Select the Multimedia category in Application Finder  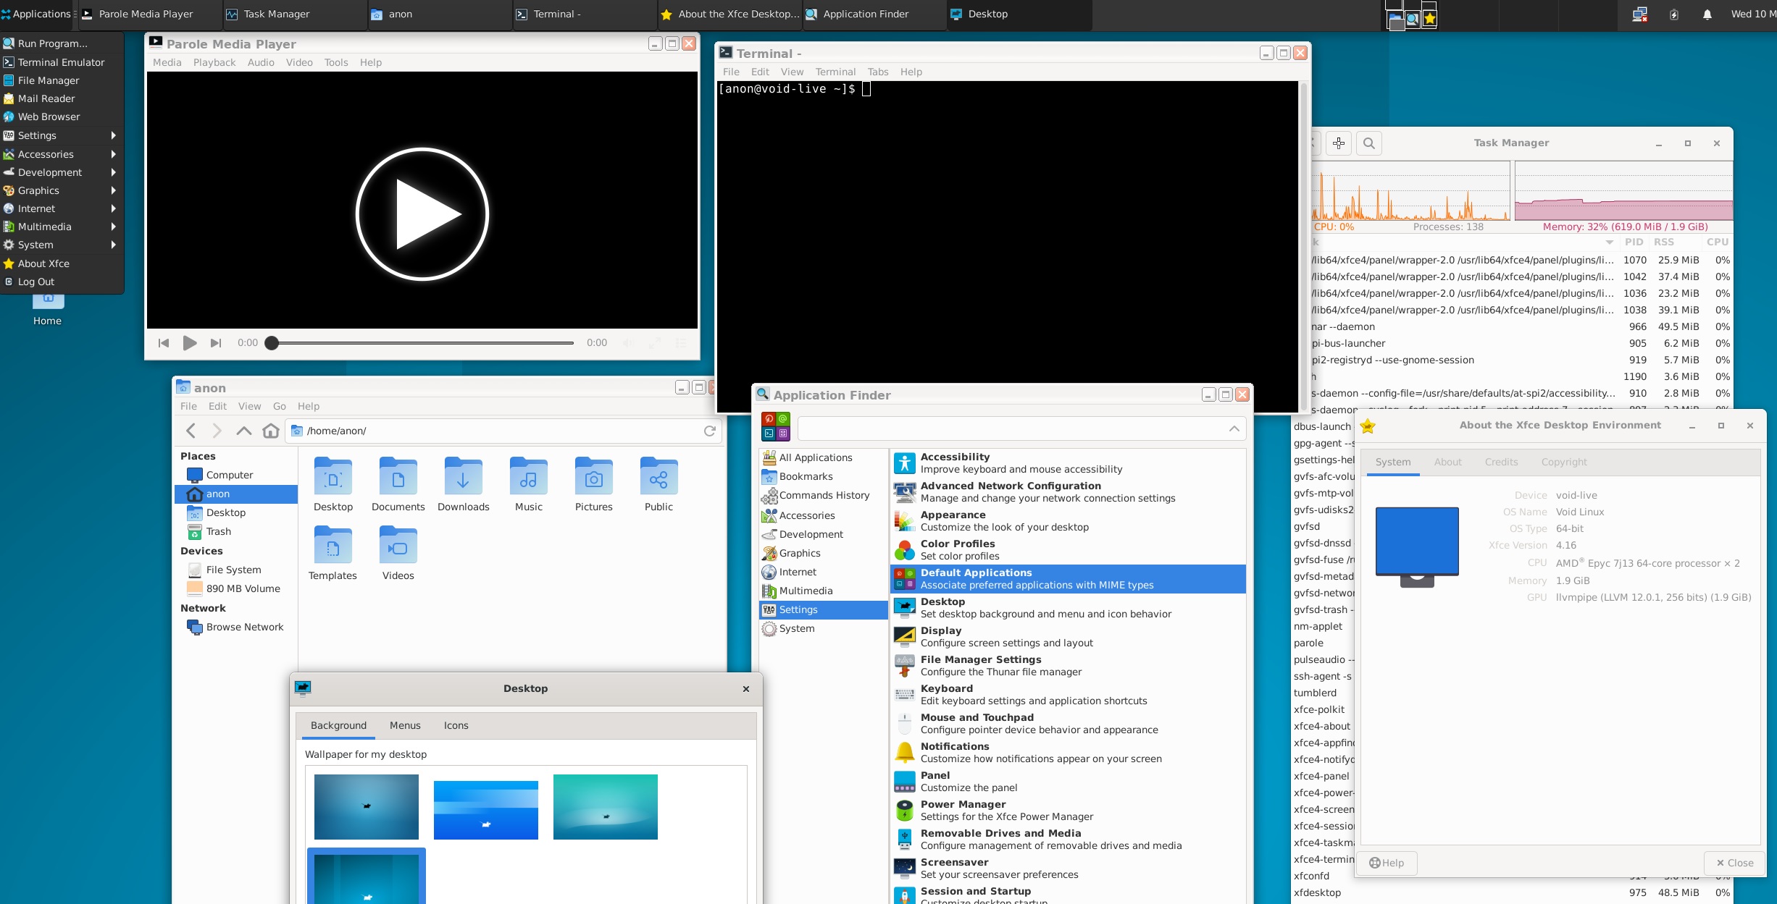(x=806, y=591)
